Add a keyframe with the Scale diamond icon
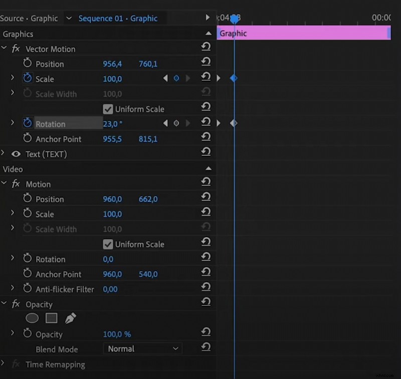Image resolution: width=401 pixels, height=379 pixels. point(176,78)
